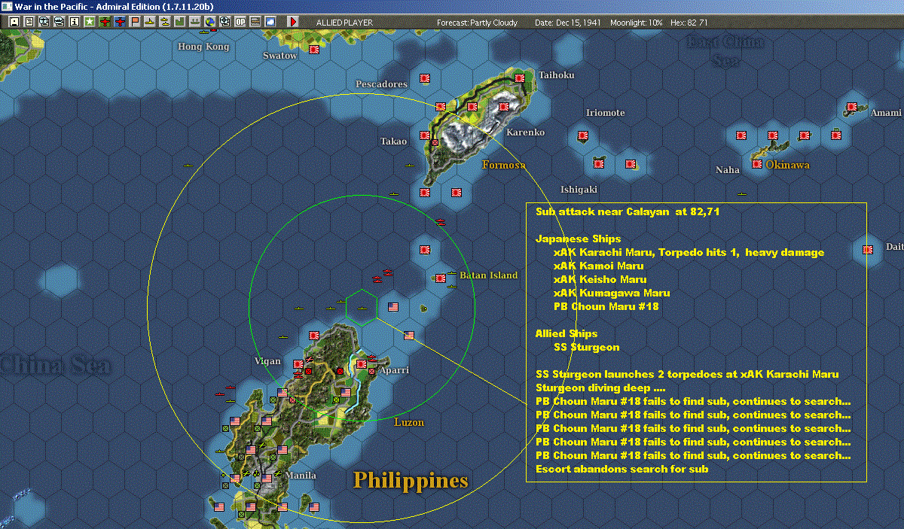Click the globe toolbar icon
This screenshot has width=904, height=529.
coord(210,22)
